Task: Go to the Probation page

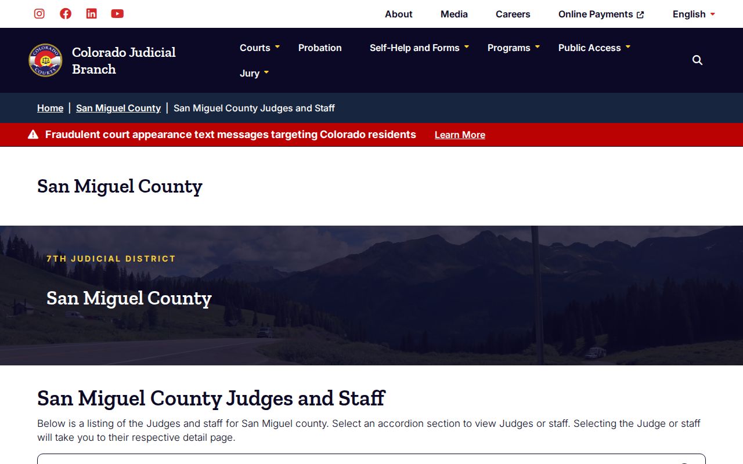Action: click(320, 48)
